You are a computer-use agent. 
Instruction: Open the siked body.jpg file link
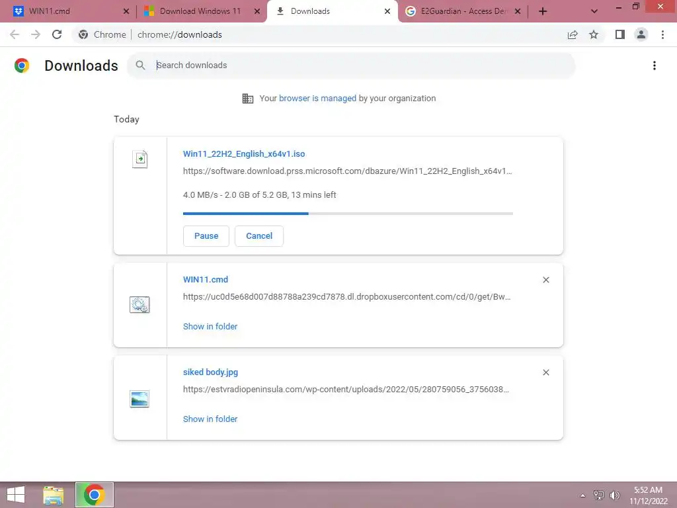210,372
